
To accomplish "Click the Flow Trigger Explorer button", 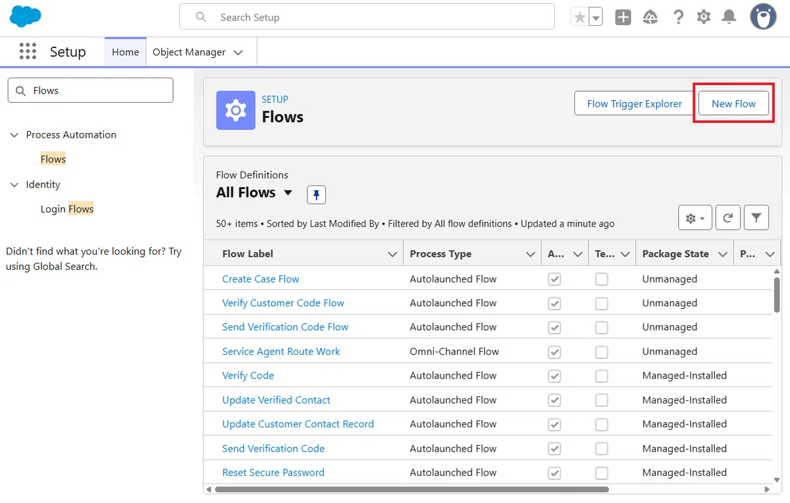I will [x=635, y=103].
